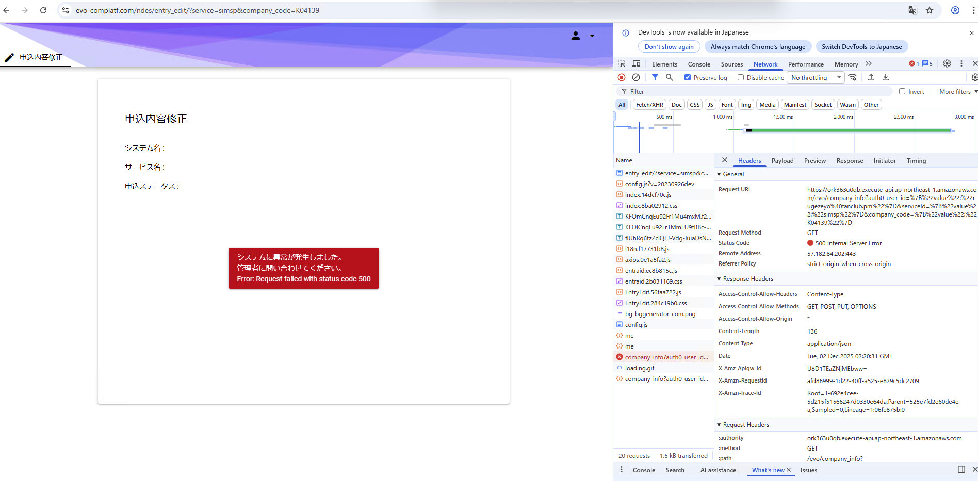978x481 pixels.
Task: Switch to the Console tab
Action: (699, 64)
